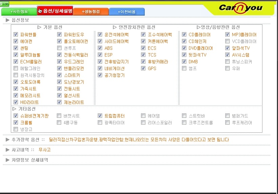Uncheck the TCS checkbox
This screenshot has height=194, width=278.
(x=143, y=55)
